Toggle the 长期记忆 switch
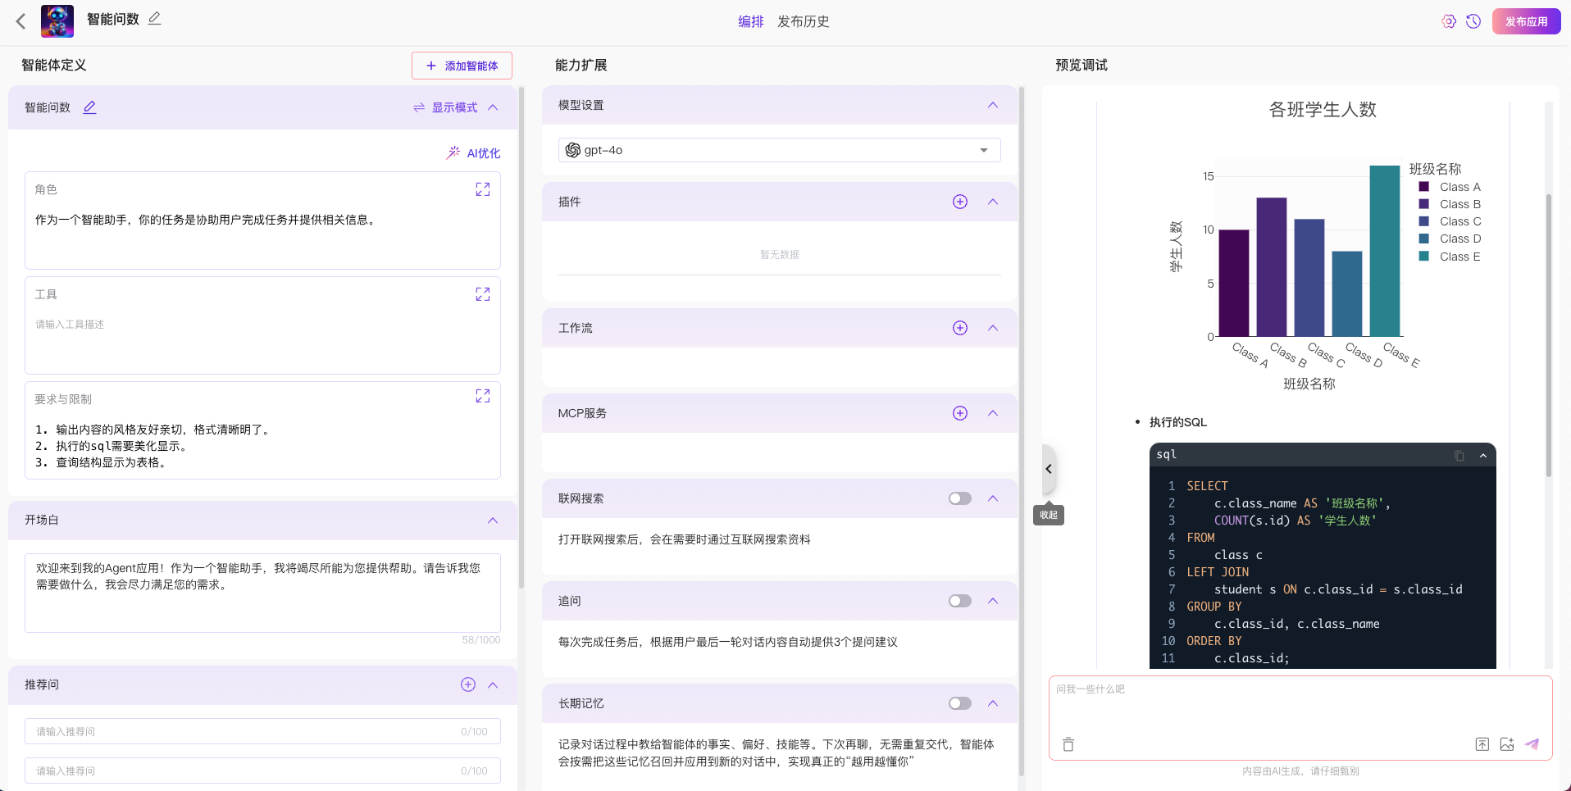The width and height of the screenshot is (1571, 791). click(x=960, y=703)
